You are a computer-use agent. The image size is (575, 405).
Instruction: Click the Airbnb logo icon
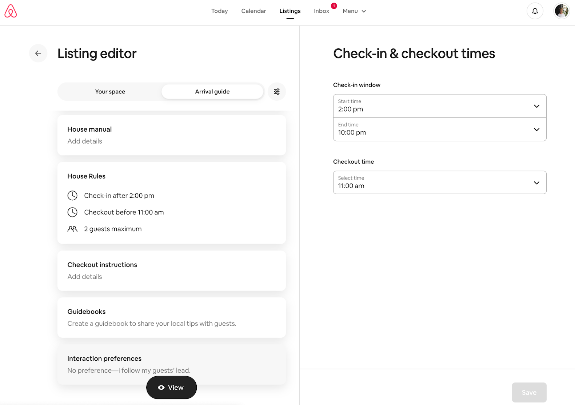coord(11,11)
